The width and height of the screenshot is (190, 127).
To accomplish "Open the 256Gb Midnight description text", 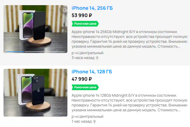I will (130, 39).
